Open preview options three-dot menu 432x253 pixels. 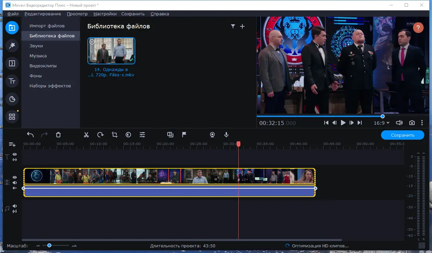[422, 123]
